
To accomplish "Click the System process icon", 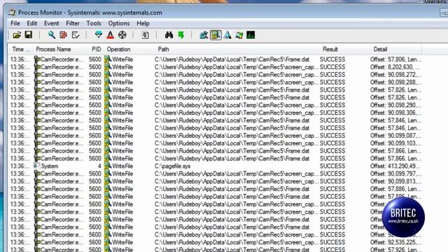I will coord(37,166).
